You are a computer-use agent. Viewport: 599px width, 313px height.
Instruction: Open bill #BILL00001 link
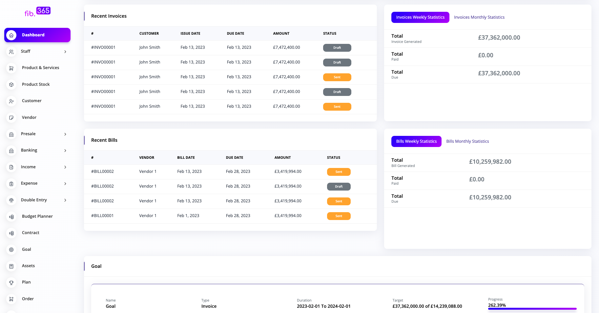tap(102, 216)
